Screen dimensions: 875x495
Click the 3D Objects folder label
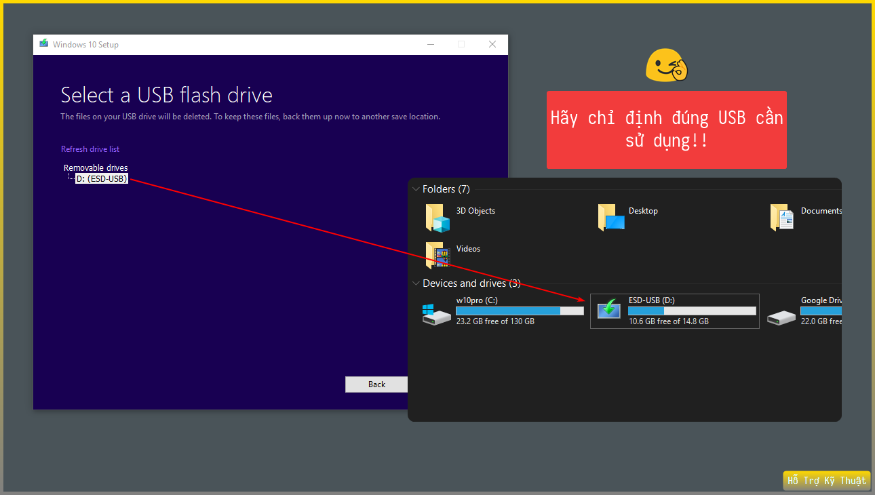click(x=475, y=211)
